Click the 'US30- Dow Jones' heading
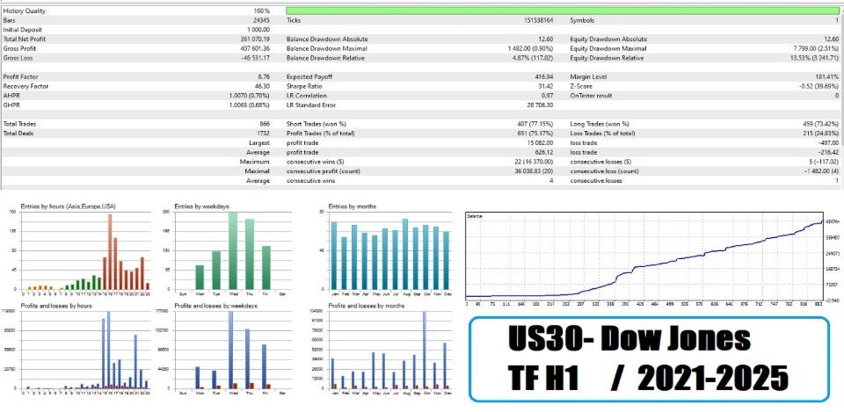 [x=629, y=340]
